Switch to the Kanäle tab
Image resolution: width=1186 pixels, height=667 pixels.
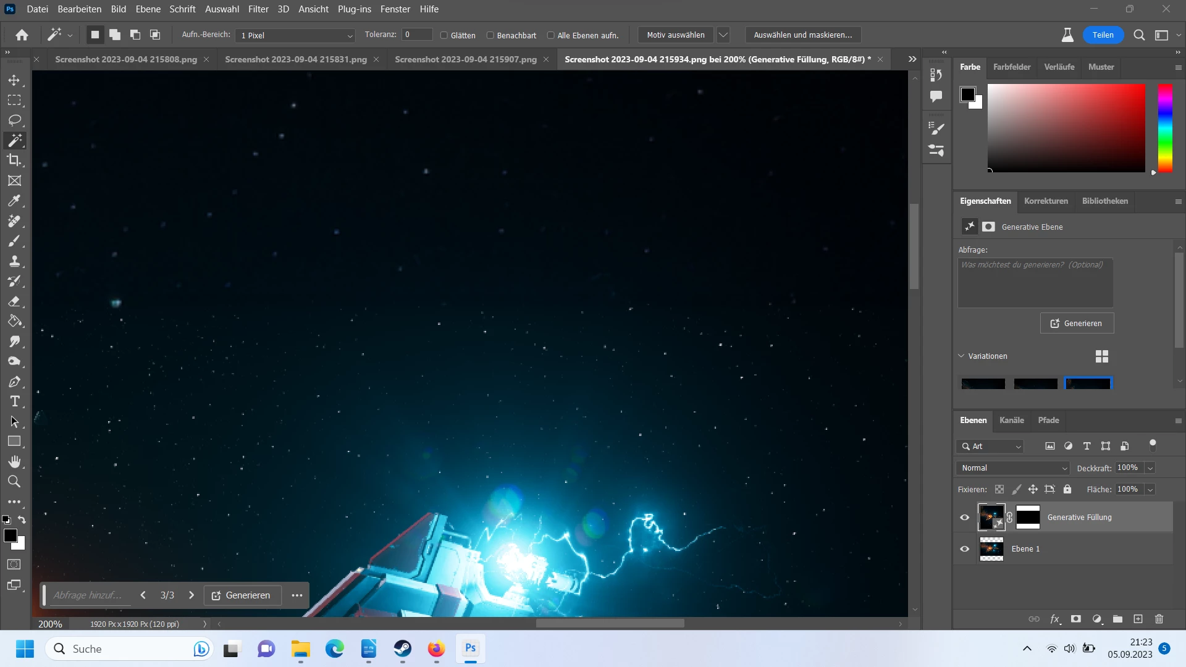pos(1011,421)
